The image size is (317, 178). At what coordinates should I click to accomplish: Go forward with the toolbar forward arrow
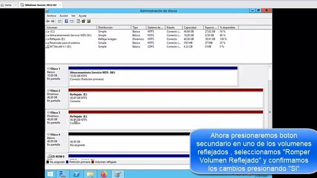[x=53, y=21]
